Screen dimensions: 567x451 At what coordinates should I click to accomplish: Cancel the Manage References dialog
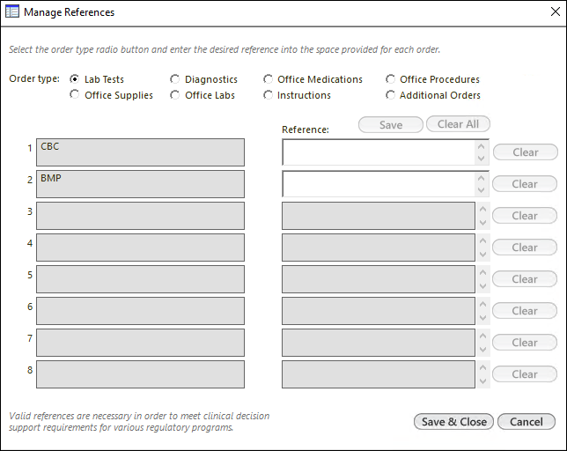coord(526,422)
